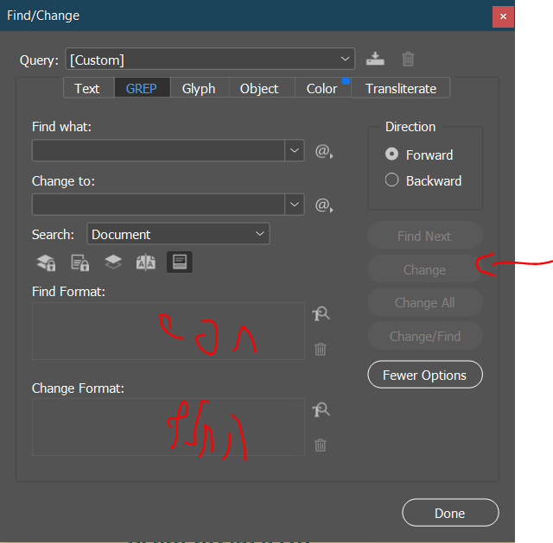Specify attributes to change icon
The height and width of the screenshot is (543, 553).
[321, 409]
